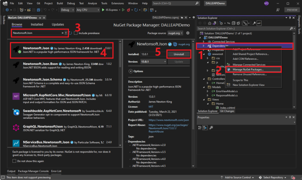The width and height of the screenshot is (302, 180).
Task: Switch to the Installed tab
Action: (x=37, y=25)
